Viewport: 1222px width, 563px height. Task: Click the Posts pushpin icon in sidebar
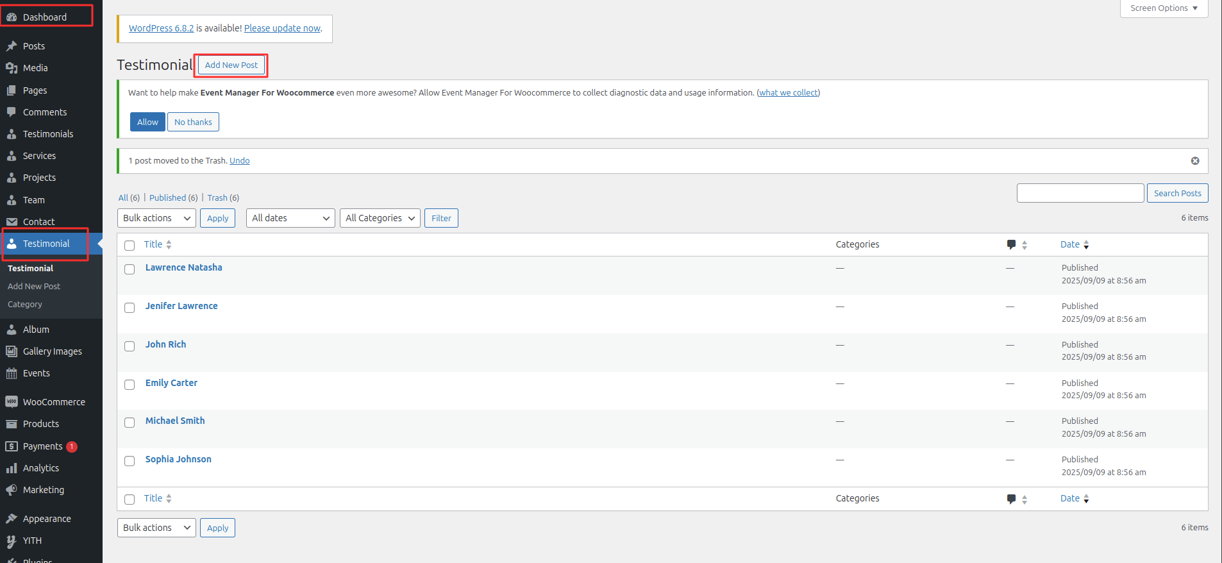[12, 46]
